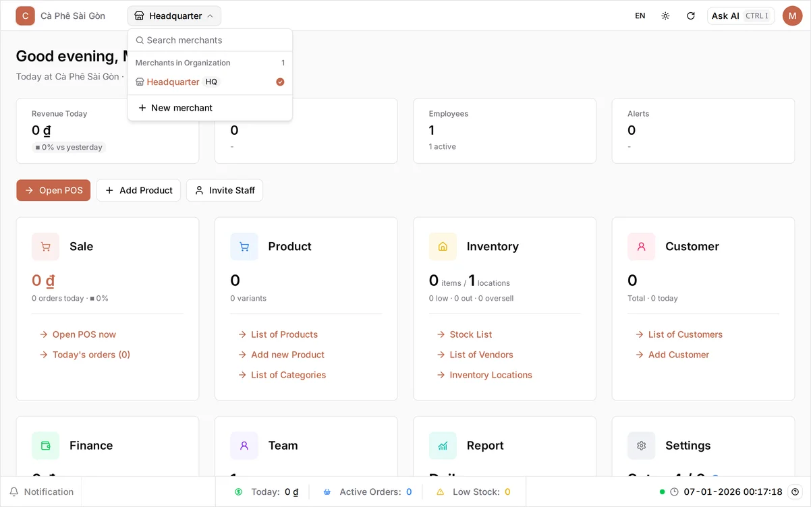The image size is (811, 507).
Task: Open the Ask AI button
Action: pyautogui.click(x=741, y=16)
